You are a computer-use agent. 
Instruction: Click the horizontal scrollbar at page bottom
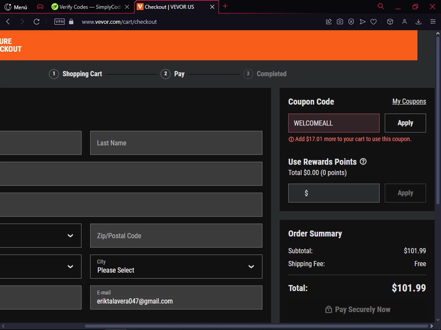[x=256, y=326]
